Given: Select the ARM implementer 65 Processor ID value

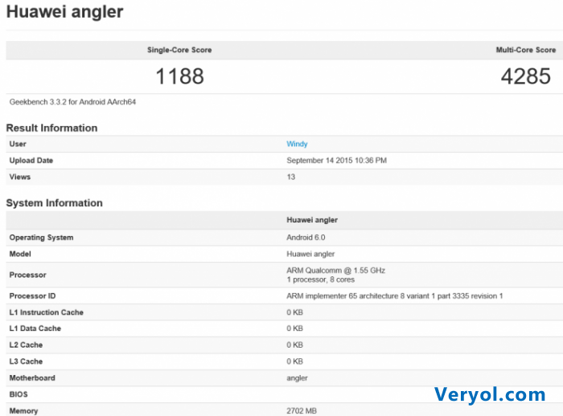Looking at the screenshot, I should click(395, 296).
